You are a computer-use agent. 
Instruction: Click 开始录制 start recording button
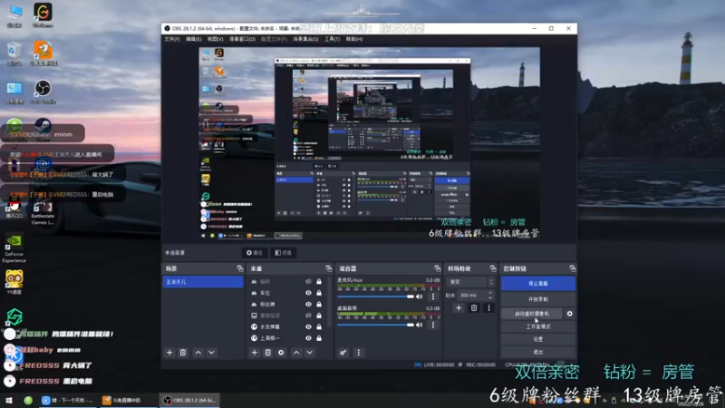(x=538, y=299)
